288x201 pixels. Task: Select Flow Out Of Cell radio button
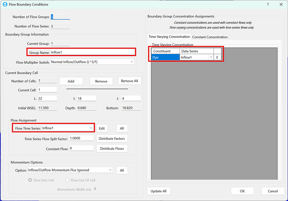[68, 180]
